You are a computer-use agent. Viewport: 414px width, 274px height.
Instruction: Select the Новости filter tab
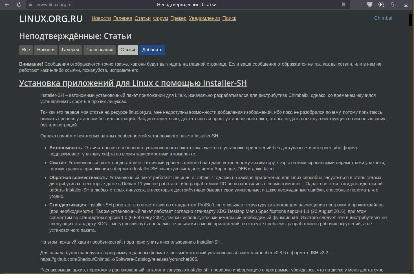[x=46, y=50]
